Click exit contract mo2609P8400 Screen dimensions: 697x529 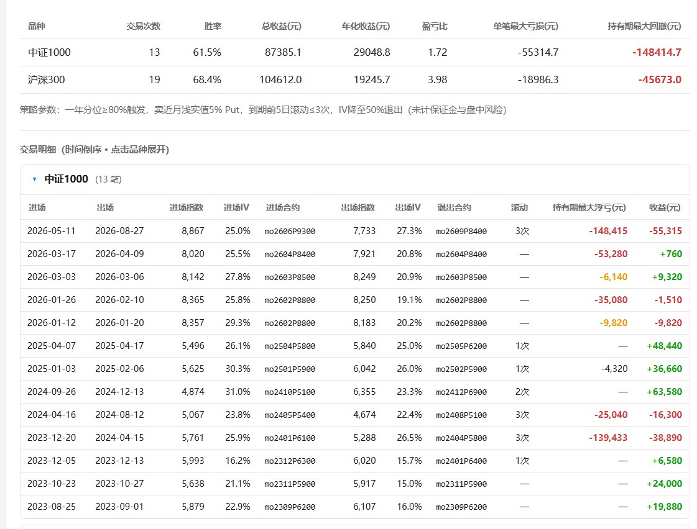tap(461, 231)
